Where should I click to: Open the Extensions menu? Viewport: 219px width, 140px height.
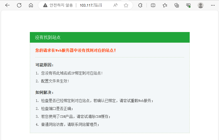click(x=140, y=5)
